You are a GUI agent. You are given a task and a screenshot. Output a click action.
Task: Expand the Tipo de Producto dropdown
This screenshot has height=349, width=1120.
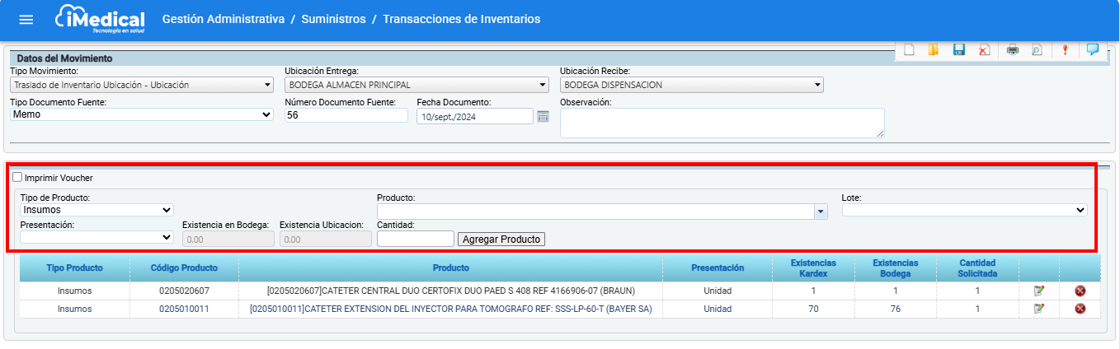pos(96,210)
